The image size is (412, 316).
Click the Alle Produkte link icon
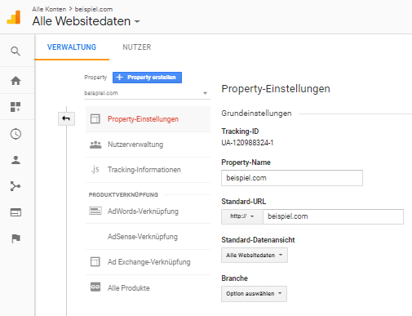coord(95,287)
